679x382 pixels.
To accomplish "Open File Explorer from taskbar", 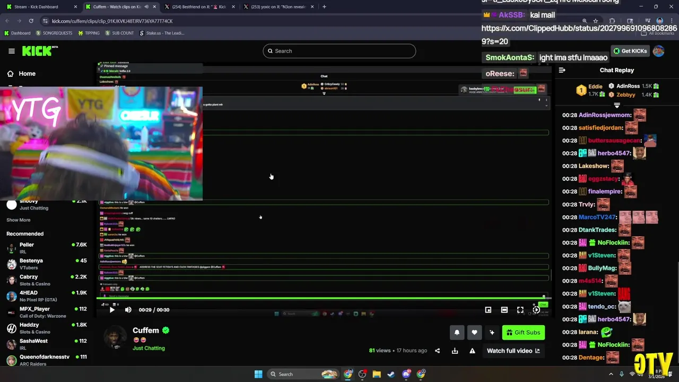I will [377, 374].
